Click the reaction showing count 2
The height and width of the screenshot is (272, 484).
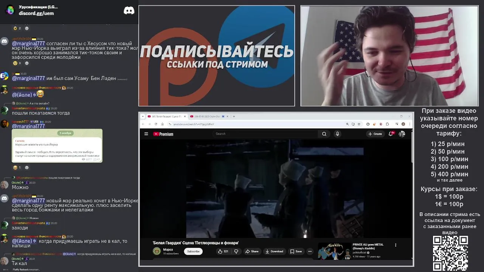[17, 28]
